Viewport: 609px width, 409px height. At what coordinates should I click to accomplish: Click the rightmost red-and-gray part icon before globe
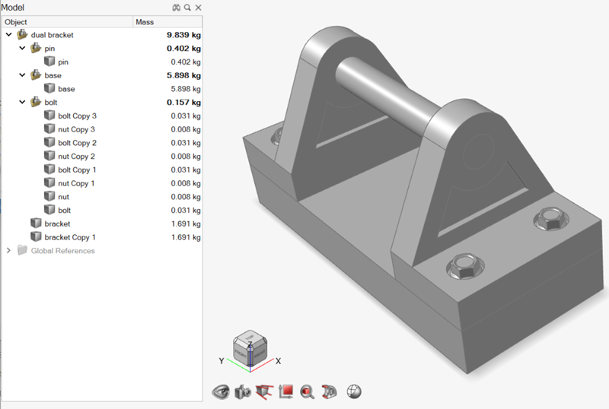[x=330, y=392]
